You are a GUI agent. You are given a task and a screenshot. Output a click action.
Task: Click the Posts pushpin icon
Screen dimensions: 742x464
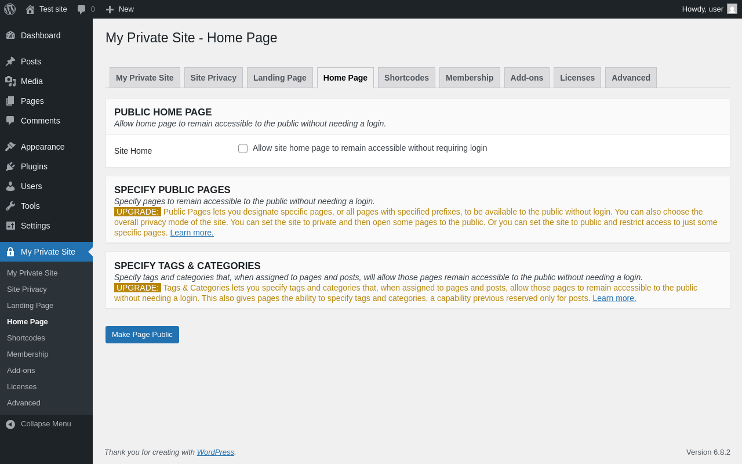pyautogui.click(x=10, y=61)
